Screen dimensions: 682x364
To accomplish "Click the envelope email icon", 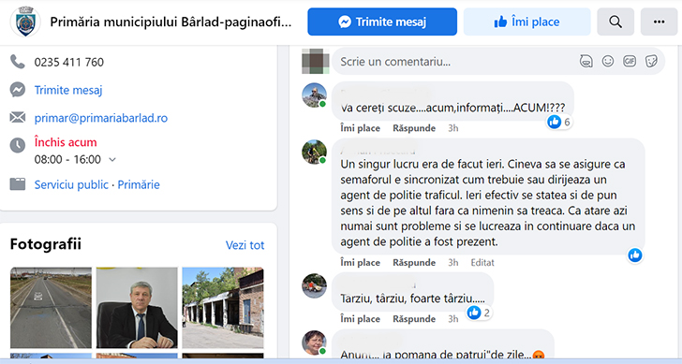I will click(x=18, y=117).
